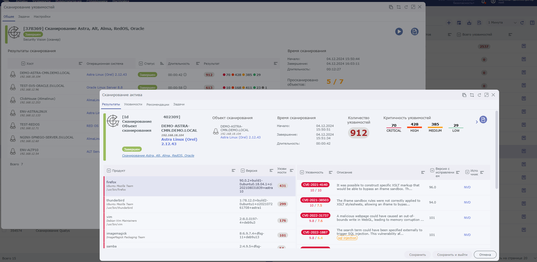Screen dimensions: 537x262
Task: Click the filter icon of the Продукт column
Action: (234, 171)
